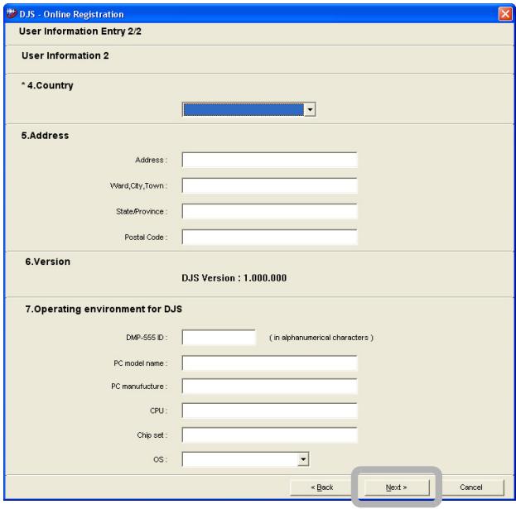Click the DJS Version : 1.000.000 text

[234, 278]
